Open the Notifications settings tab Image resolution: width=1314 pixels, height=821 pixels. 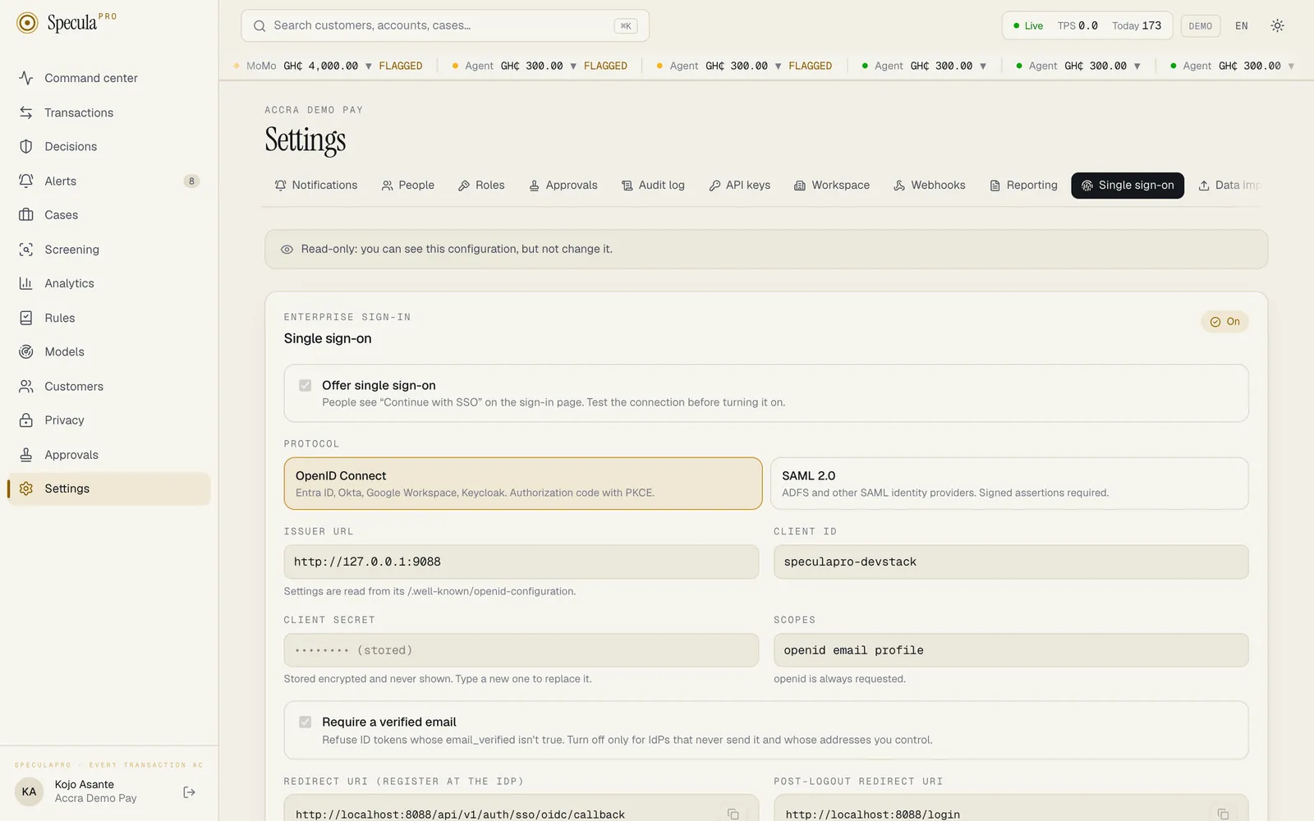pyautogui.click(x=316, y=186)
